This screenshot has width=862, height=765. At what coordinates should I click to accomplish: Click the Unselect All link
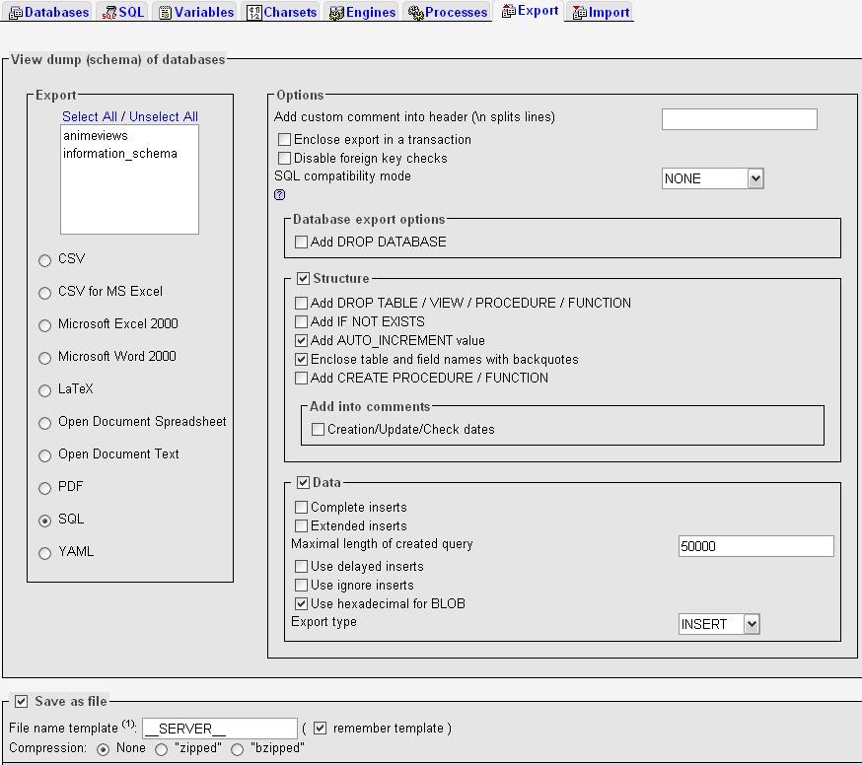click(x=164, y=116)
